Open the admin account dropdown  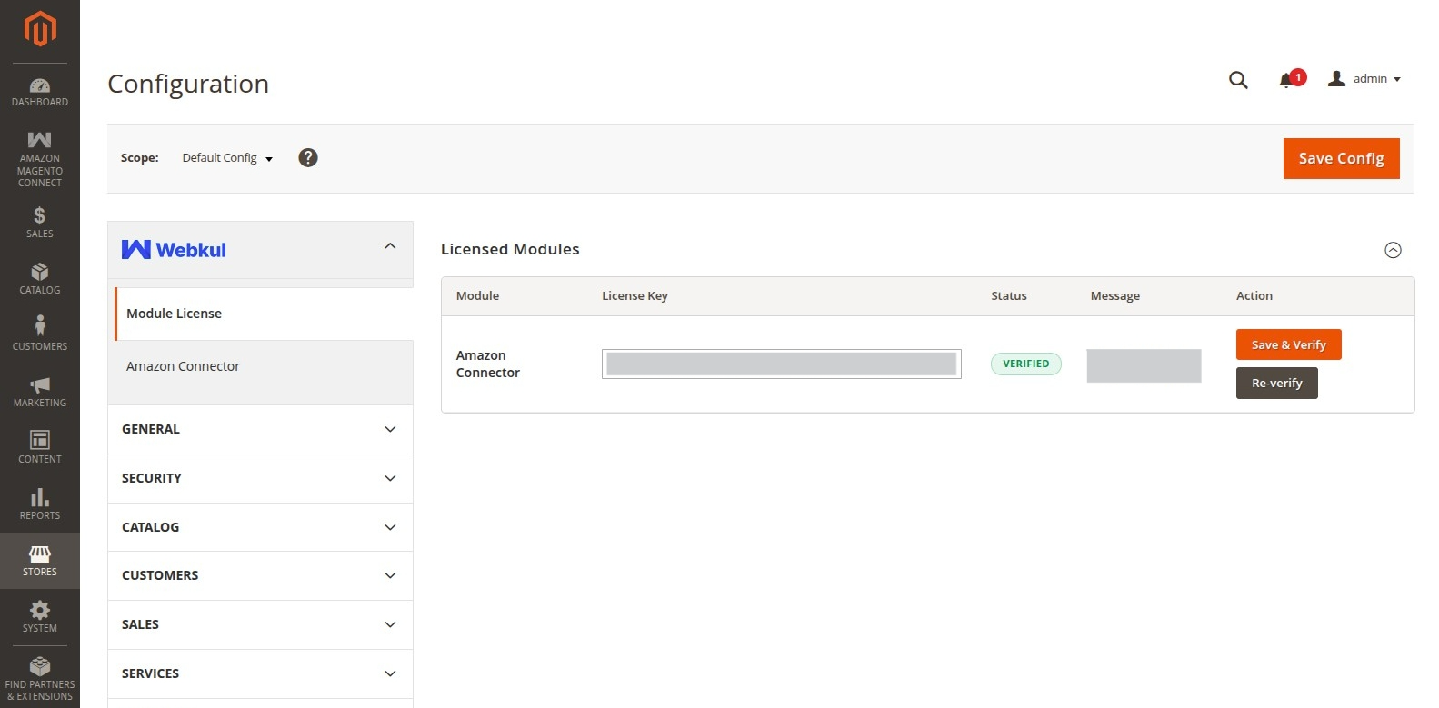click(x=1364, y=79)
